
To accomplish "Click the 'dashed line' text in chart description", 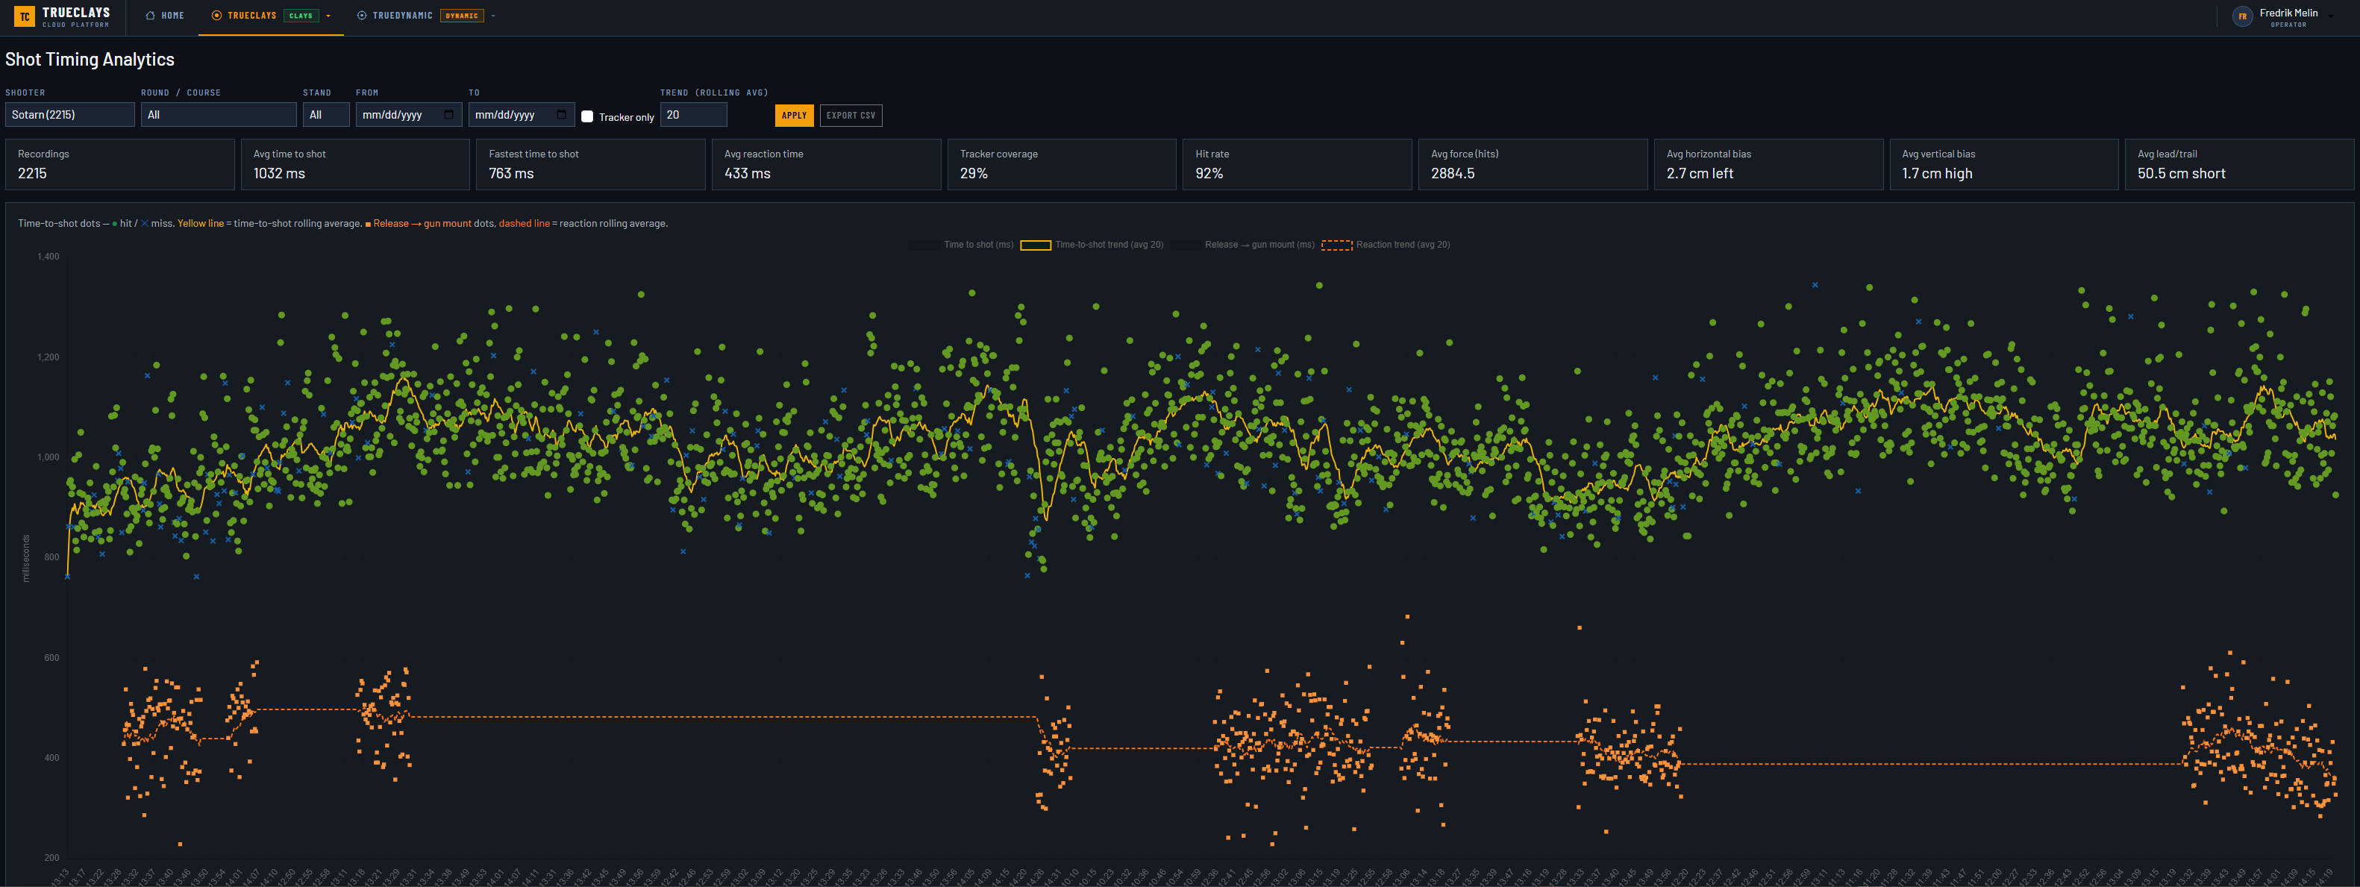I will 524,224.
